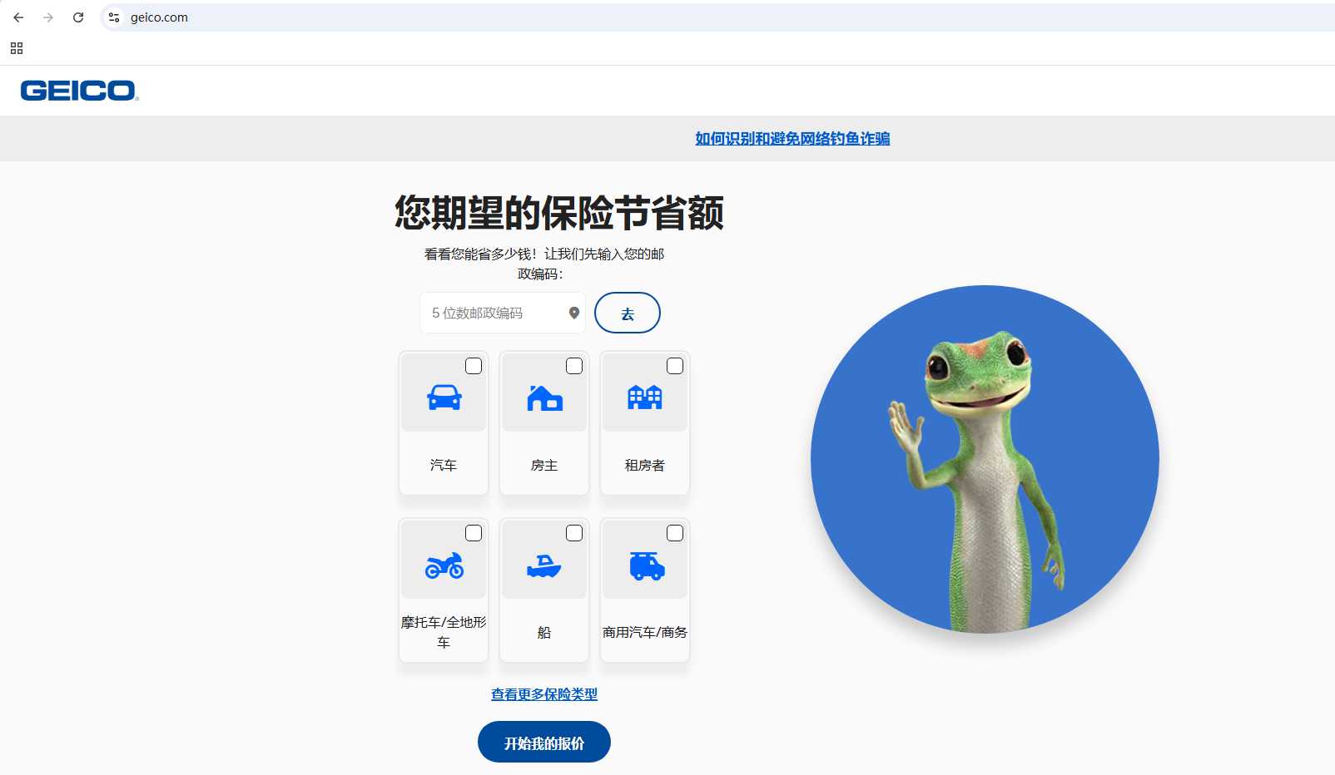This screenshot has width=1335, height=775.
Task: Click the 房主 label text
Action: tap(544, 465)
